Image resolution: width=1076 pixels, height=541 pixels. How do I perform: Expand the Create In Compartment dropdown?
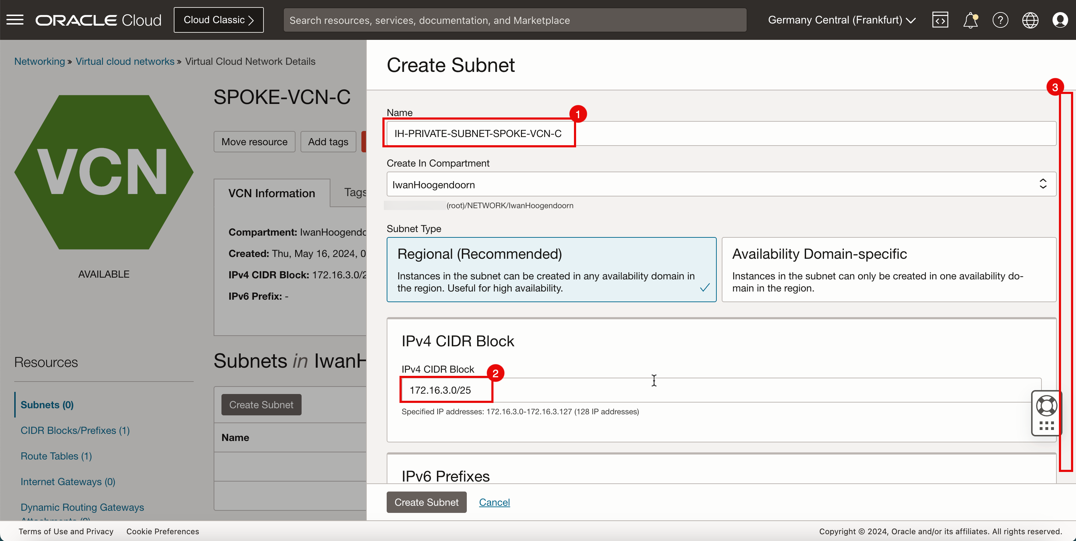click(x=721, y=184)
